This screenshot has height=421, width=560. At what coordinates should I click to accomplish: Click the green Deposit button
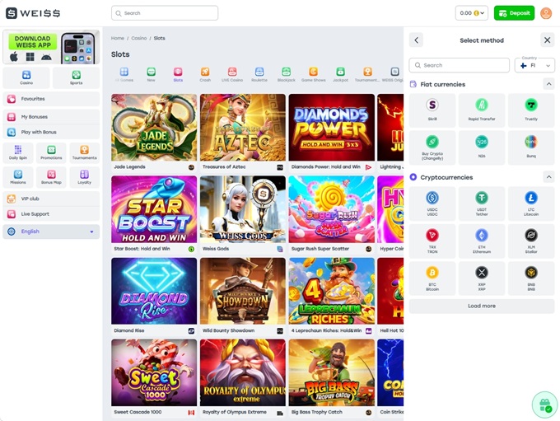pyautogui.click(x=514, y=13)
